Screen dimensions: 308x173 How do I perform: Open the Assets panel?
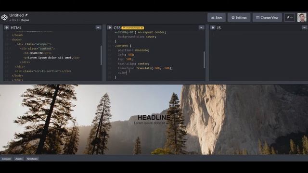point(19,159)
